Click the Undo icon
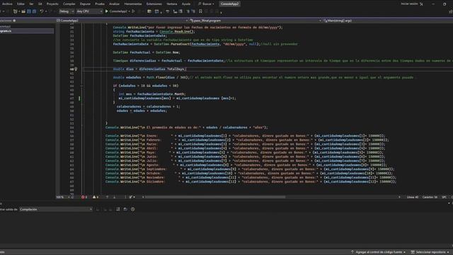The height and width of the screenshot is (255, 453). click(42, 11)
